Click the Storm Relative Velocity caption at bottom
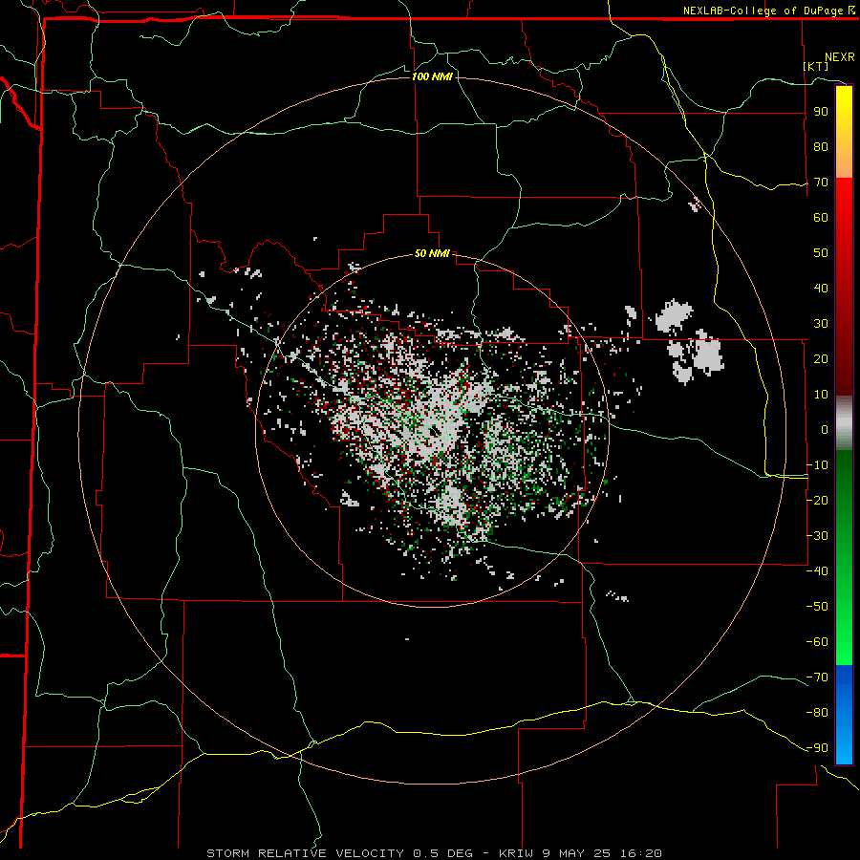The width and height of the screenshot is (860, 860). click(x=434, y=853)
